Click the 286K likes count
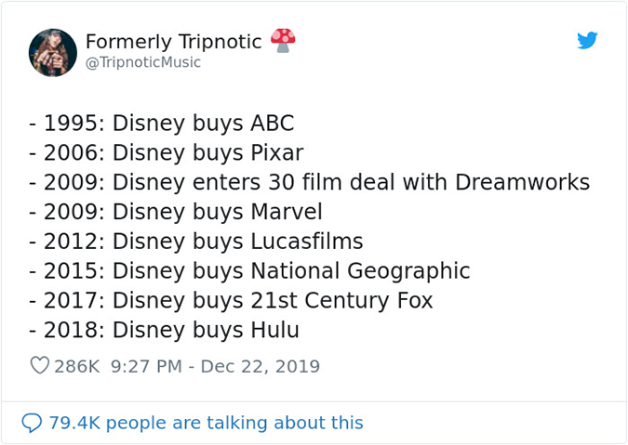 click(x=76, y=366)
